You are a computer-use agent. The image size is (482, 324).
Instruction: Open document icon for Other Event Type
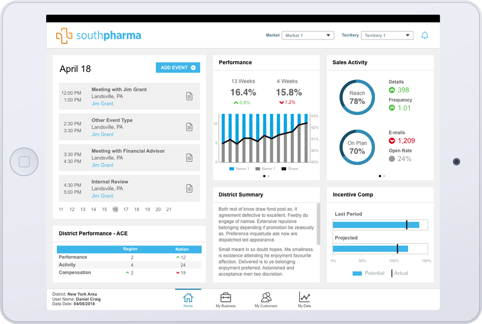click(189, 127)
